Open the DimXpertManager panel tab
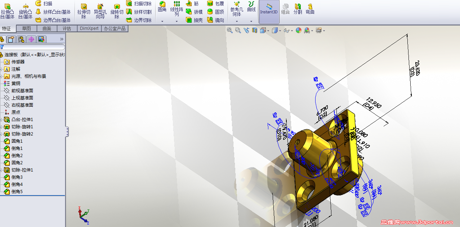The height and width of the screenshot is (227, 460). (x=31, y=39)
